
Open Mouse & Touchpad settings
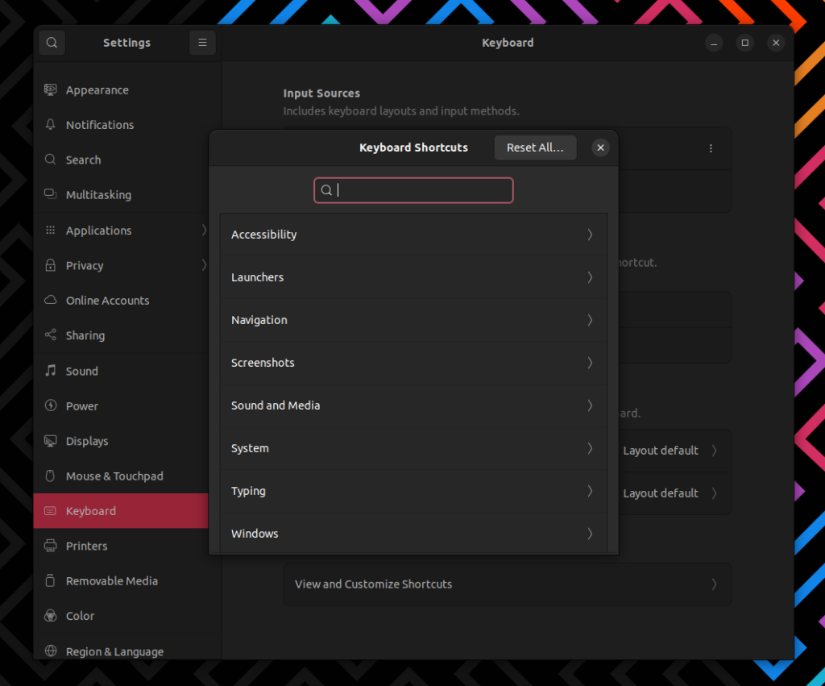pyautogui.click(x=121, y=476)
